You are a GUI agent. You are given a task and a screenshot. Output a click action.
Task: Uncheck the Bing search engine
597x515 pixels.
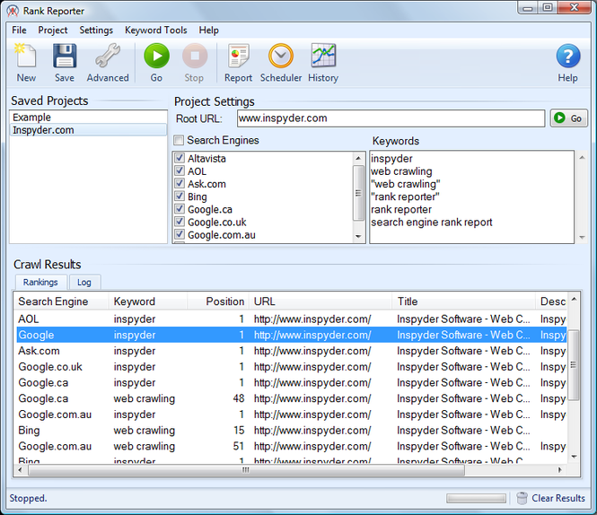(x=180, y=196)
